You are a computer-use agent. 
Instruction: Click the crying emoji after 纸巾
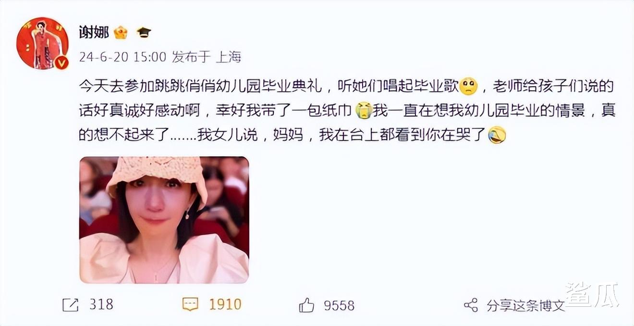(x=364, y=111)
